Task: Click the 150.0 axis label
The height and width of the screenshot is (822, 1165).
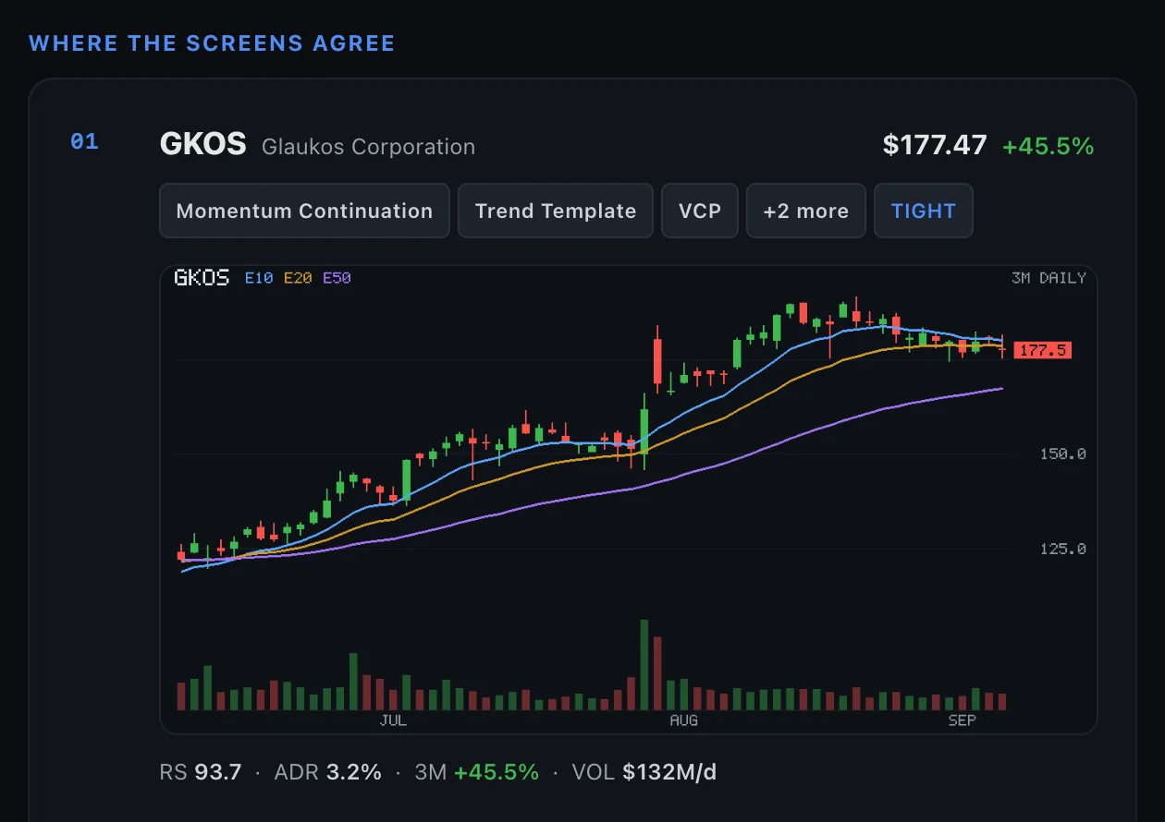Action: [x=1062, y=453]
